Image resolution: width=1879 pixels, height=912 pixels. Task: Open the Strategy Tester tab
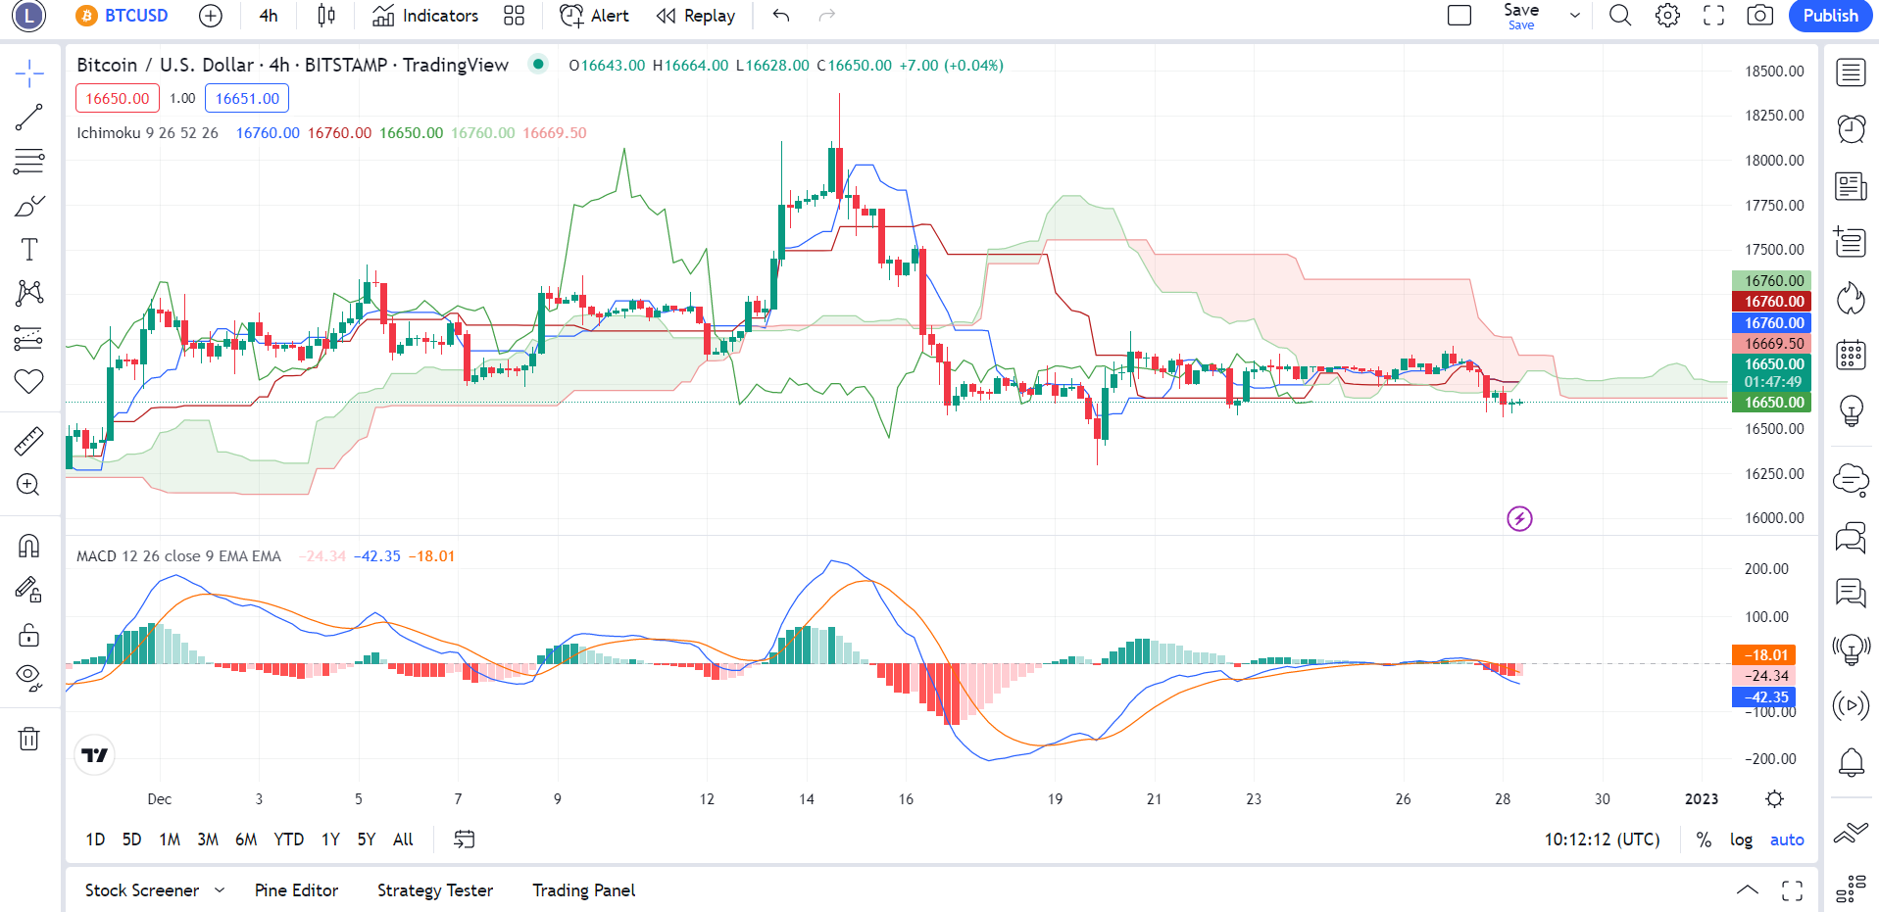click(435, 890)
